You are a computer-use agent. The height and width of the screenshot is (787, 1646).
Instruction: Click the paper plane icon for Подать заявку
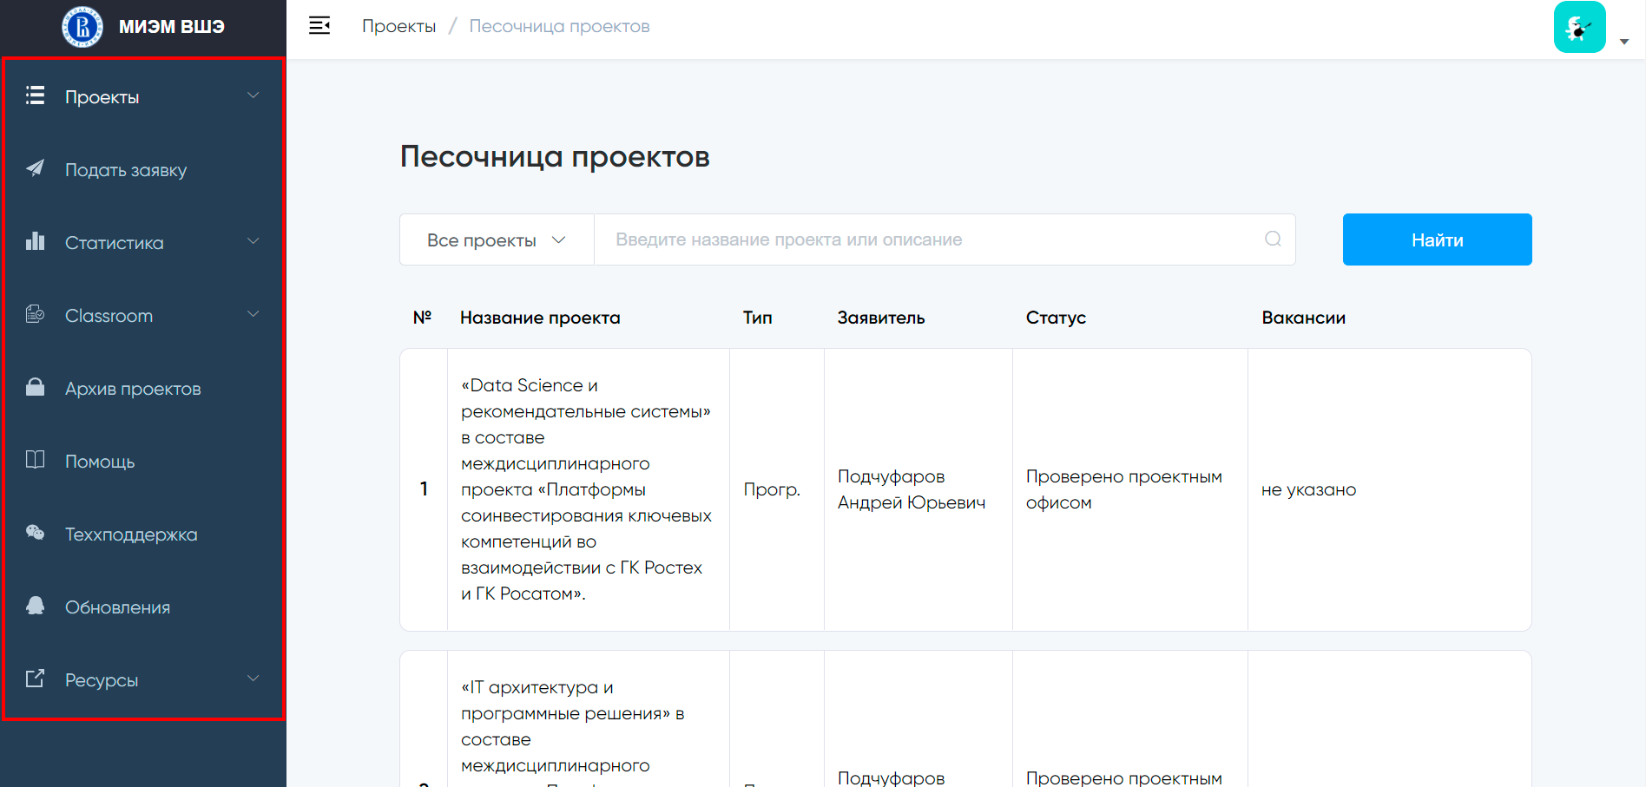pos(35,168)
